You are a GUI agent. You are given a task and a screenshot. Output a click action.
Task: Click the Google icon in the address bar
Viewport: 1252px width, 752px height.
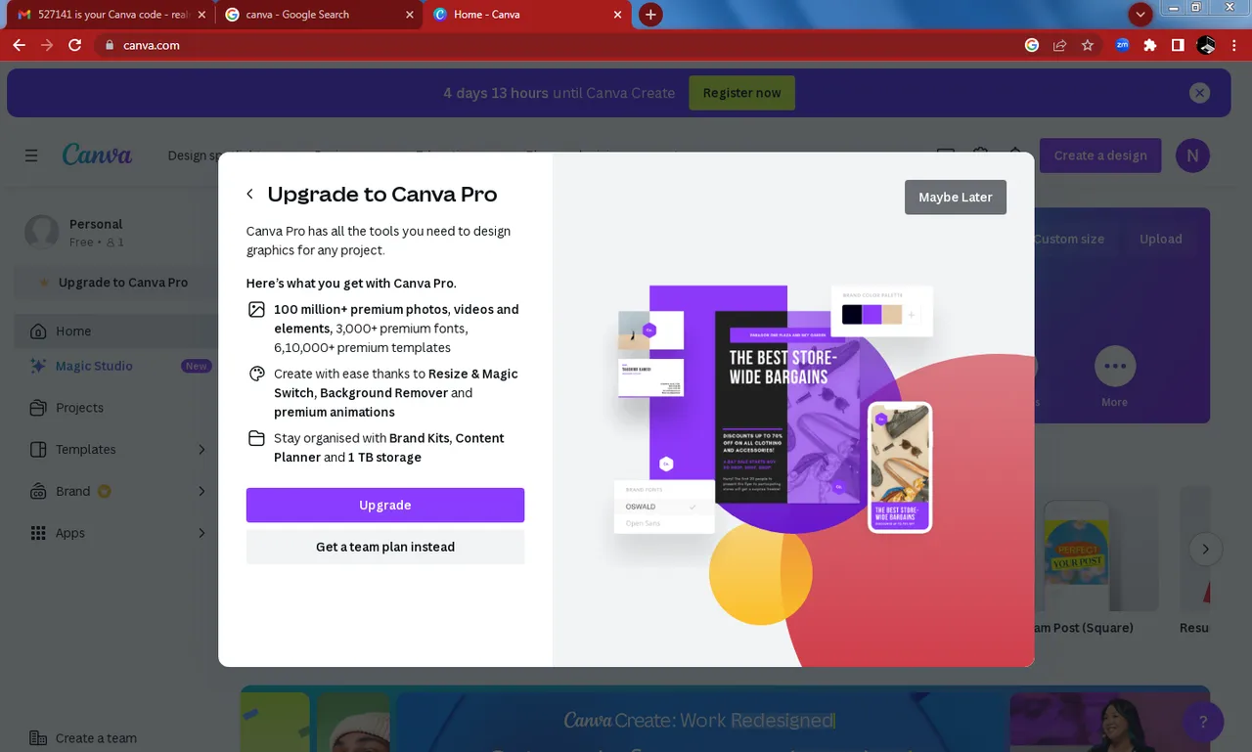coord(1032,45)
